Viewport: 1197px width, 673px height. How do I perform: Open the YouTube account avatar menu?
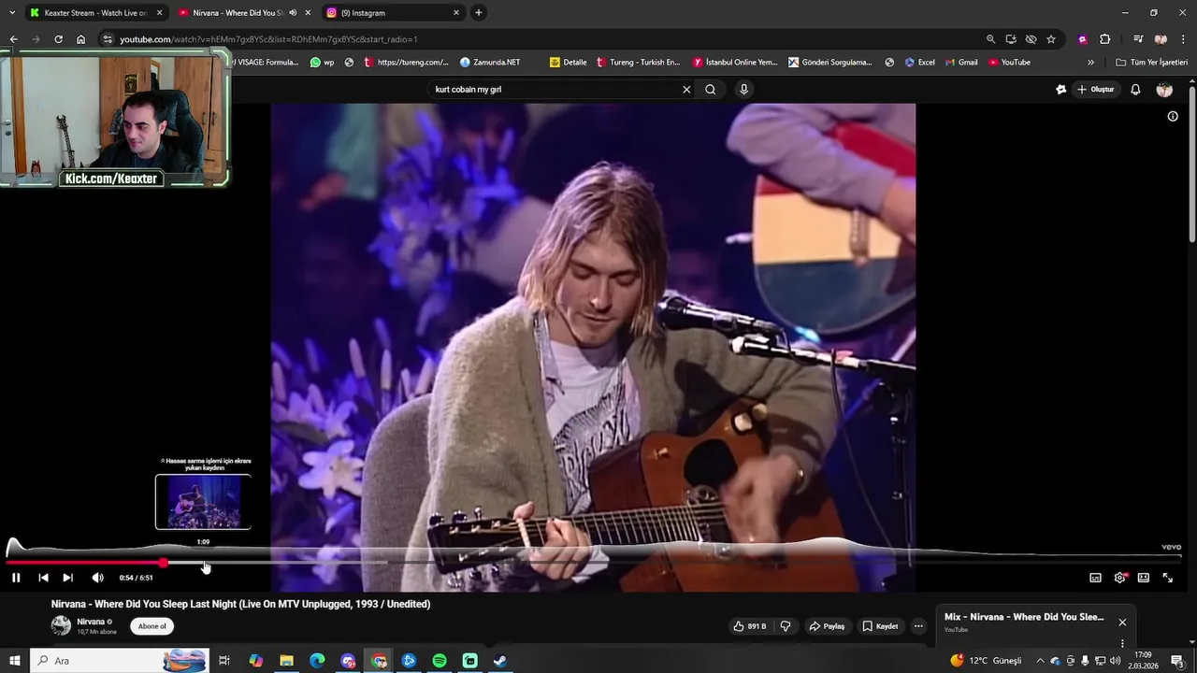1164,90
